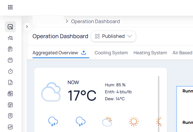Viewport: 193px width, 132px height.
Task: Click the first rain forecast icon
Action: click(53, 121)
